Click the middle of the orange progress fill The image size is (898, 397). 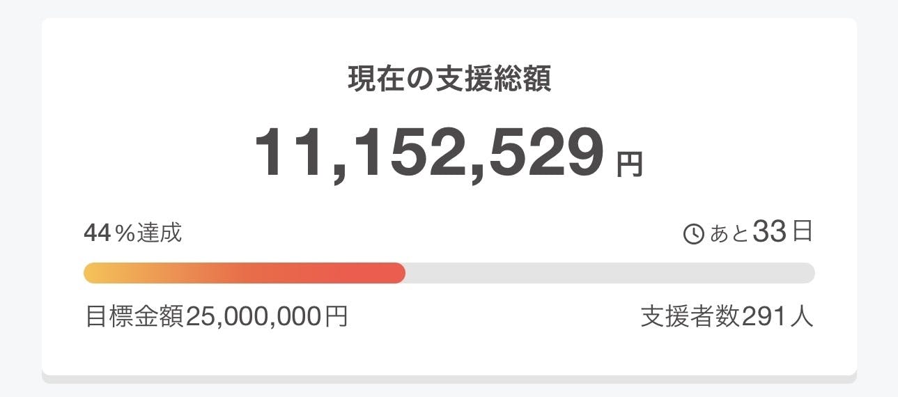(244, 273)
